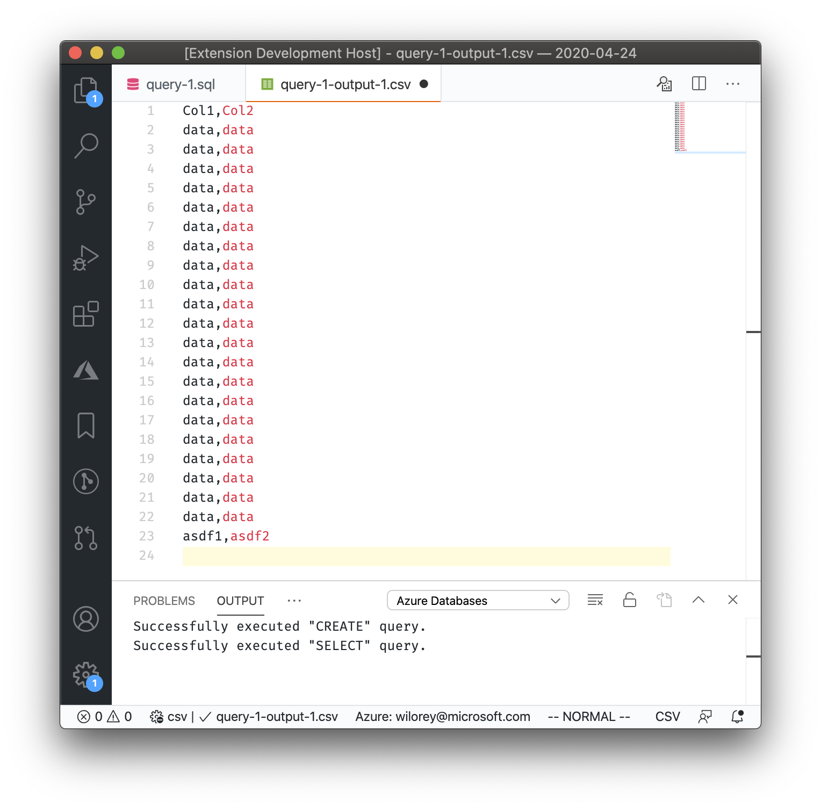Switch to the PROBLEMS panel tab
Screen dimensions: 821x808
164,601
